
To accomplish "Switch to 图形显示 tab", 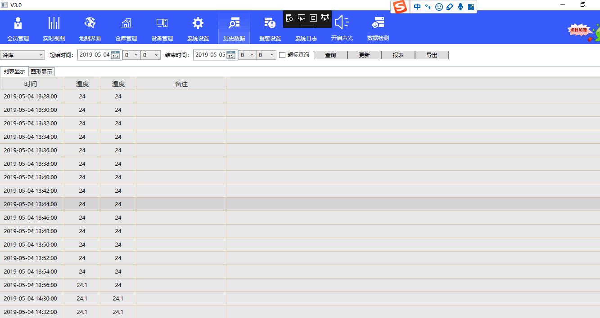I will [41, 71].
